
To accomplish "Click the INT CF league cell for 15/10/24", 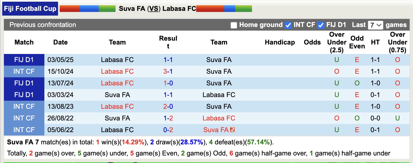I will (x=24, y=71).
